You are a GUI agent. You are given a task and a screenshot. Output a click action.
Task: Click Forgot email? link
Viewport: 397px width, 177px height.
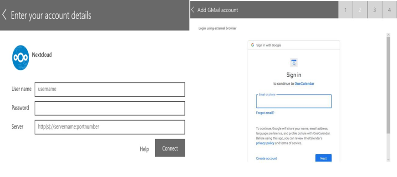coord(265,113)
